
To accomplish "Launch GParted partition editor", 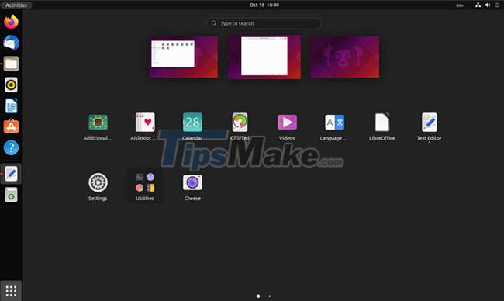I will click(x=240, y=126).
